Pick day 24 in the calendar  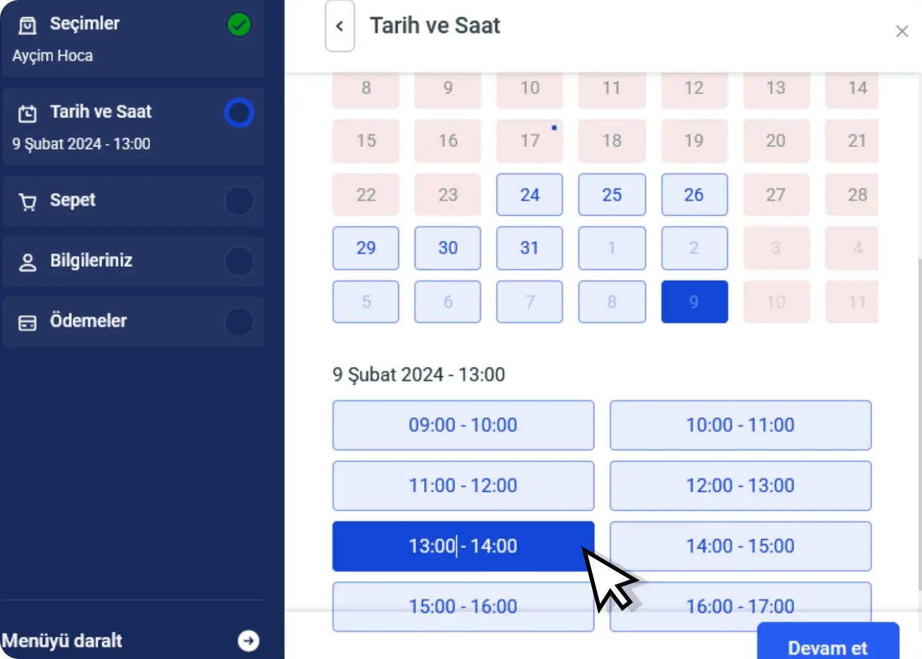(529, 195)
